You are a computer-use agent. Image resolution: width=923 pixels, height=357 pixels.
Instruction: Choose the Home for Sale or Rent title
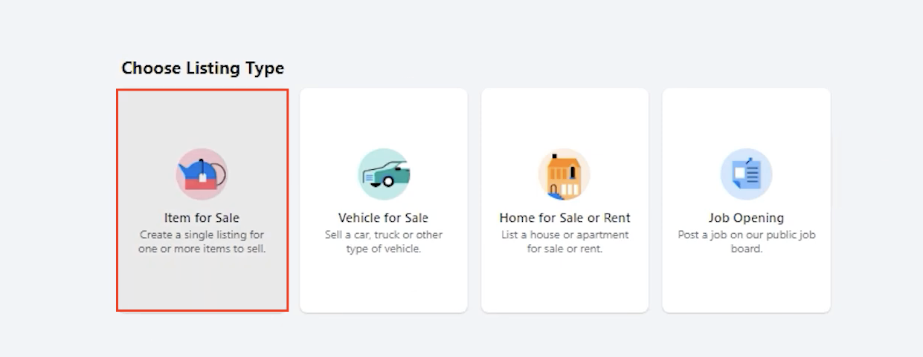(565, 218)
